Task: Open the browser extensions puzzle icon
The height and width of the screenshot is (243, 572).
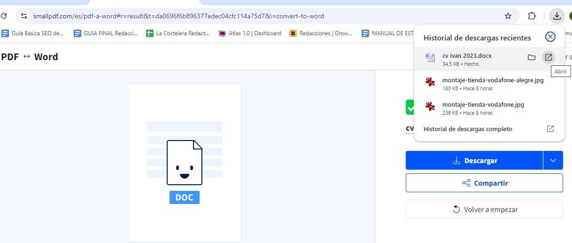Action: pos(532,16)
